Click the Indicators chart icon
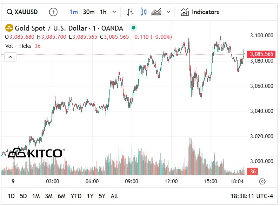 (x=185, y=12)
